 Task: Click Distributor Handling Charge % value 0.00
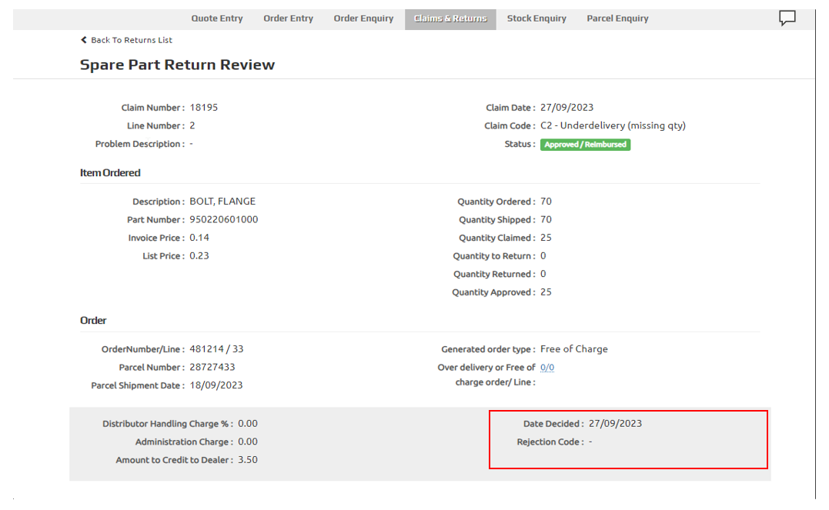coord(248,424)
